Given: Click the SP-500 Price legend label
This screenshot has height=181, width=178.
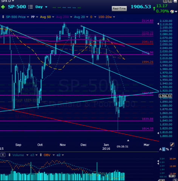Looking at the screenshot, I should pos(16,17).
